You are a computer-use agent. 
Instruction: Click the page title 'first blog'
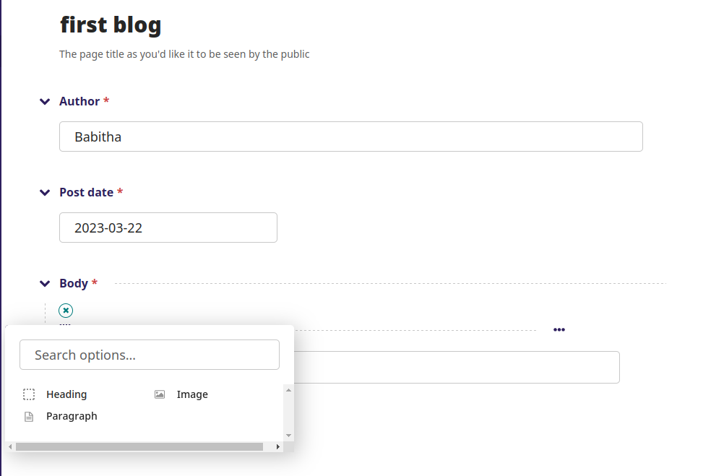(111, 24)
